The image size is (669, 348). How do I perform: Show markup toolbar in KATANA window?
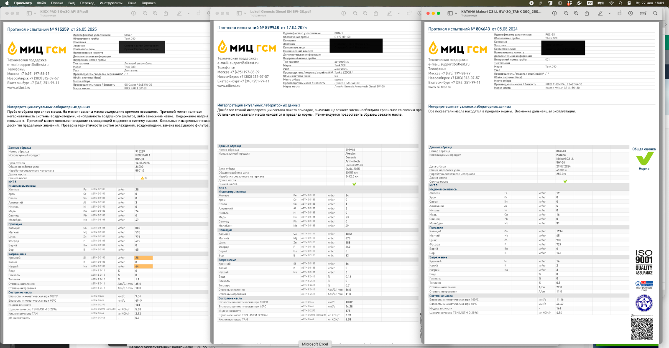[x=631, y=13]
